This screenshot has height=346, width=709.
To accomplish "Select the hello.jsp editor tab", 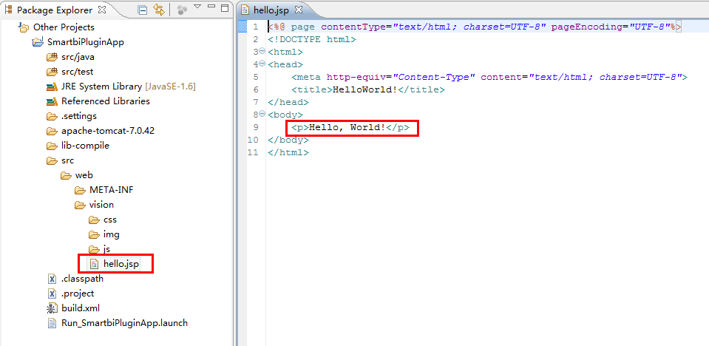I will coord(272,10).
